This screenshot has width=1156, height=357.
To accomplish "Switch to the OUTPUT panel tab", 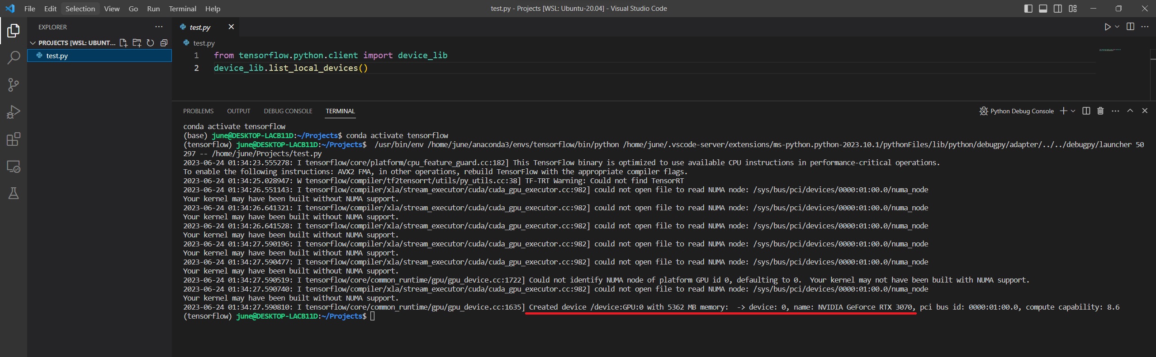I will click(238, 111).
